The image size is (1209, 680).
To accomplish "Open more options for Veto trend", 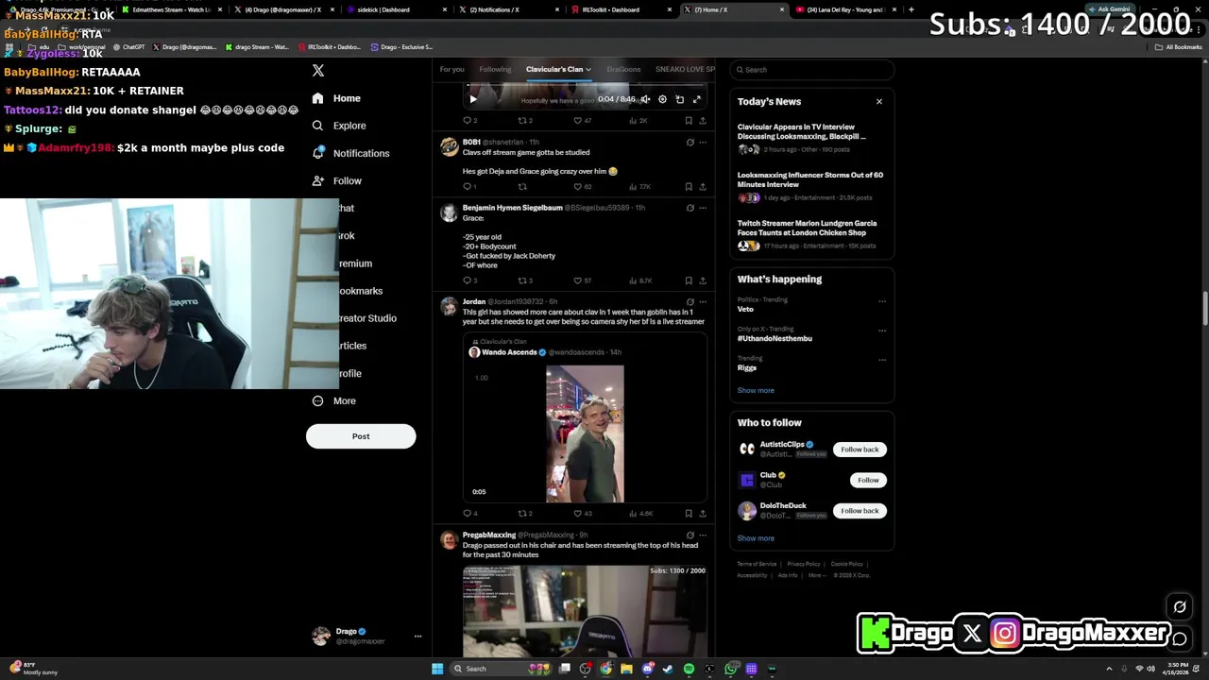I will 882,301.
